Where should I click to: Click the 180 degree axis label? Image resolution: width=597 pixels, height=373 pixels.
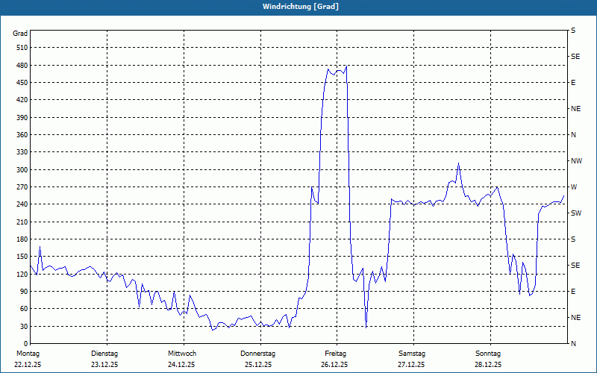[20, 239]
